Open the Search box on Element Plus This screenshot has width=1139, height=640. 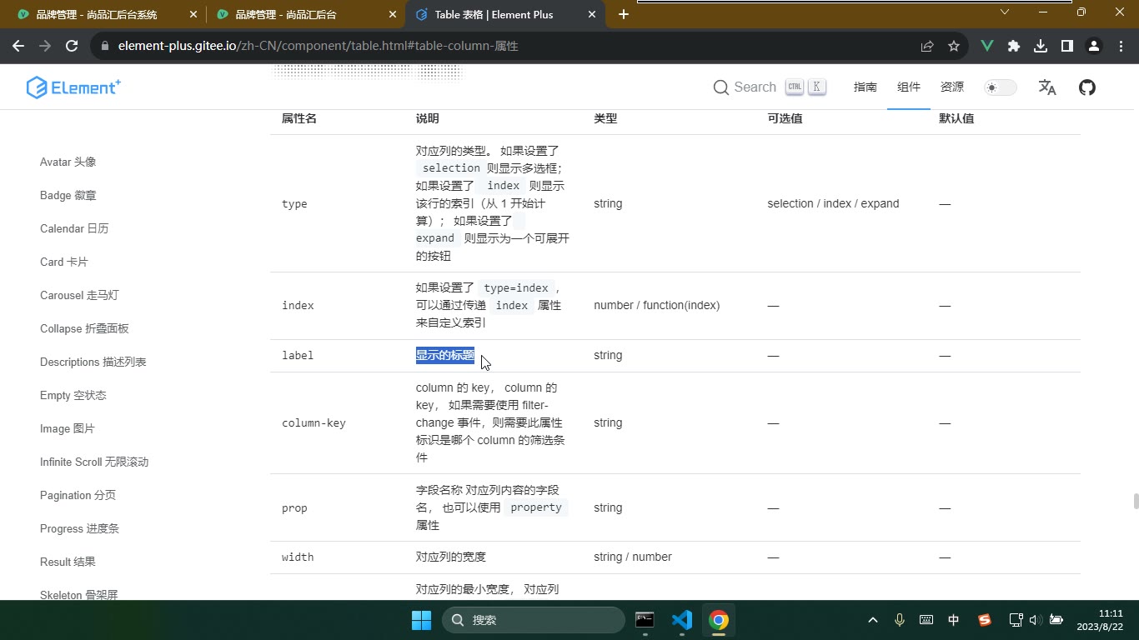(x=770, y=87)
